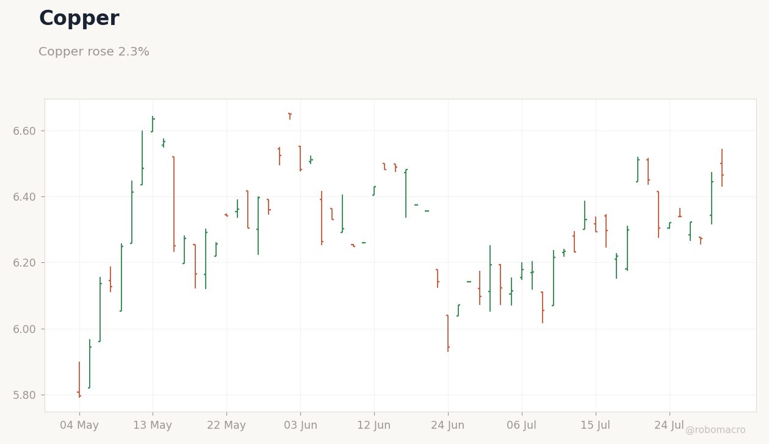Click the subtitle 'Copper rose 2.3%'
Image resolution: width=769 pixels, height=444 pixels.
(94, 52)
